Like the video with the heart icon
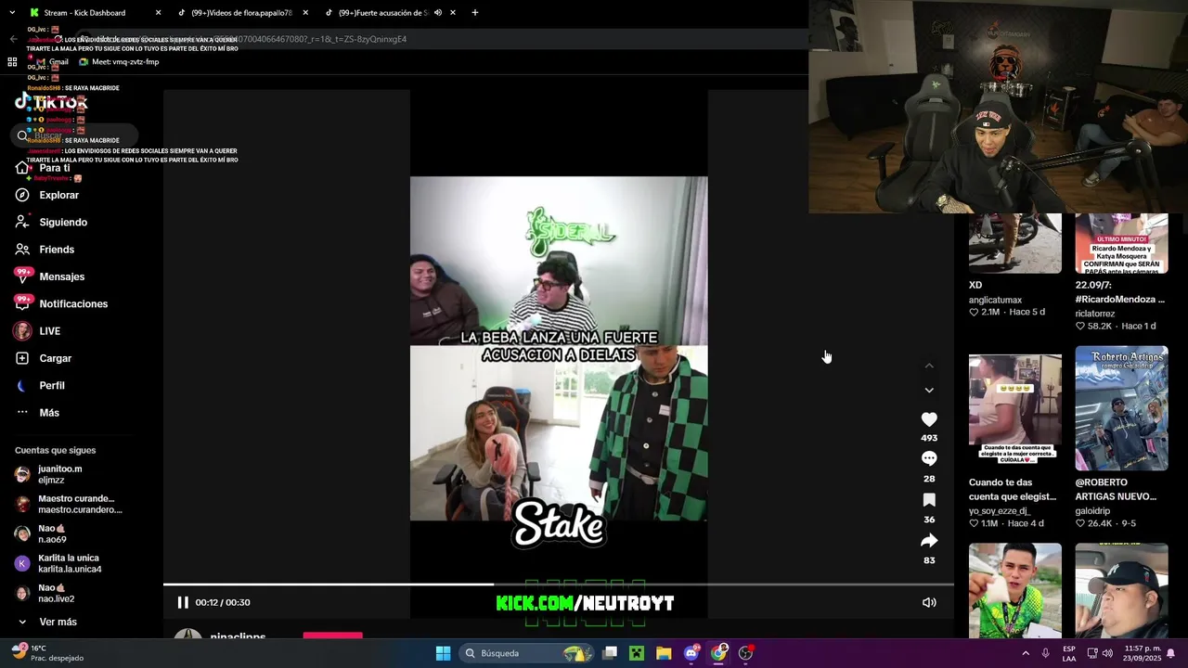The width and height of the screenshot is (1188, 668). 929,419
